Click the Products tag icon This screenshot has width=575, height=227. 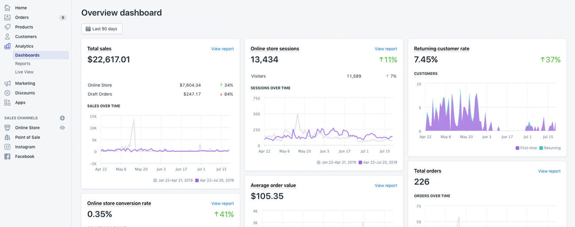pyautogui.click(x=7, y=27)
